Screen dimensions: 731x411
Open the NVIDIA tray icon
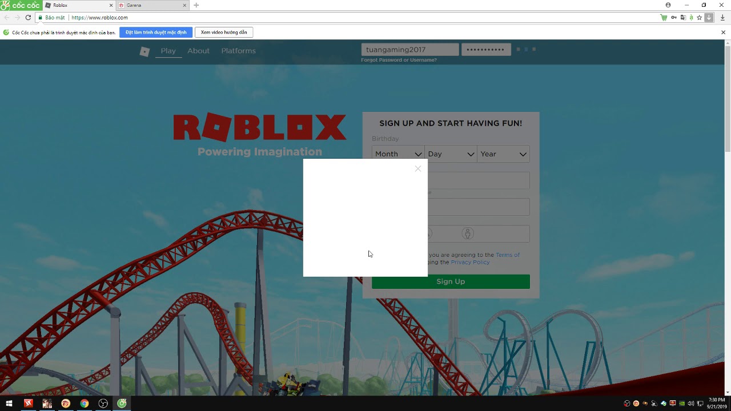click(x=682, y=404)
